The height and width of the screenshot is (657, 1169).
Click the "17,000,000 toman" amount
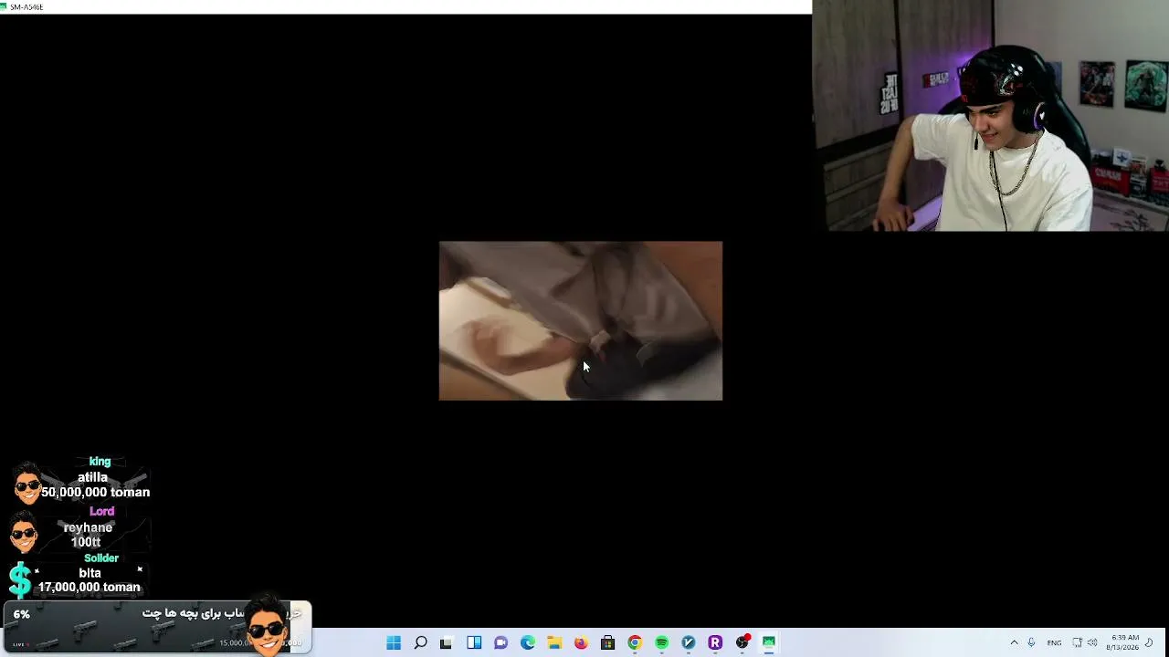[89, 588]
